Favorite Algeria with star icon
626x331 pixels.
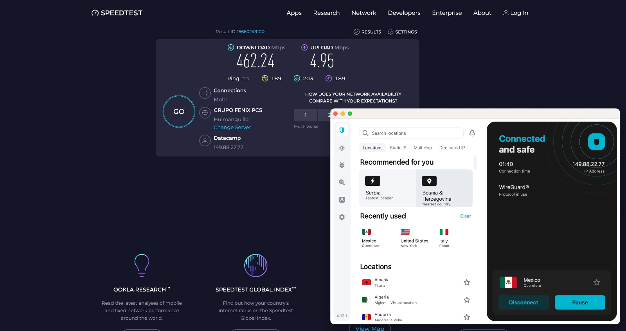pyautogui.click(x=467, y=300)
